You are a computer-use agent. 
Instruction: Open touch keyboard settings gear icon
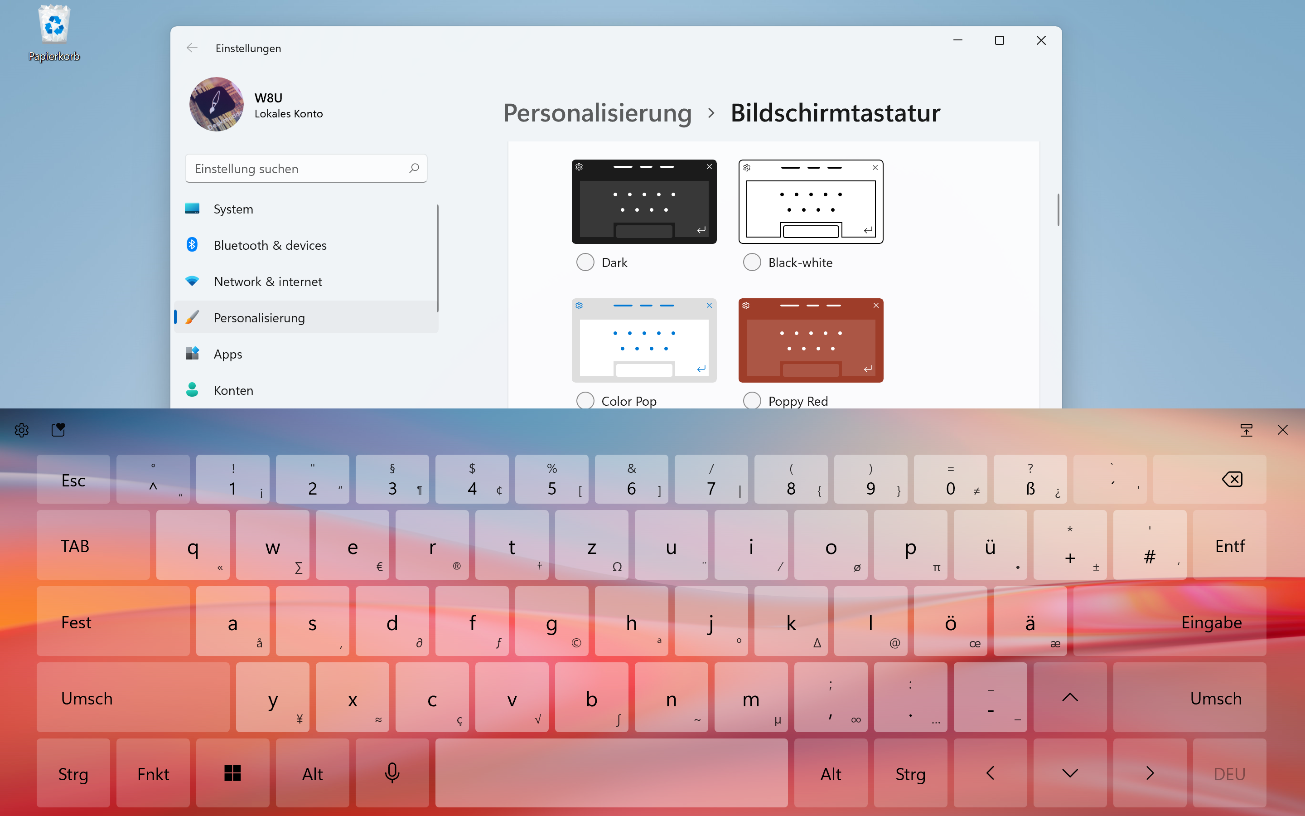pyautogui.click(x=22, y=430)
